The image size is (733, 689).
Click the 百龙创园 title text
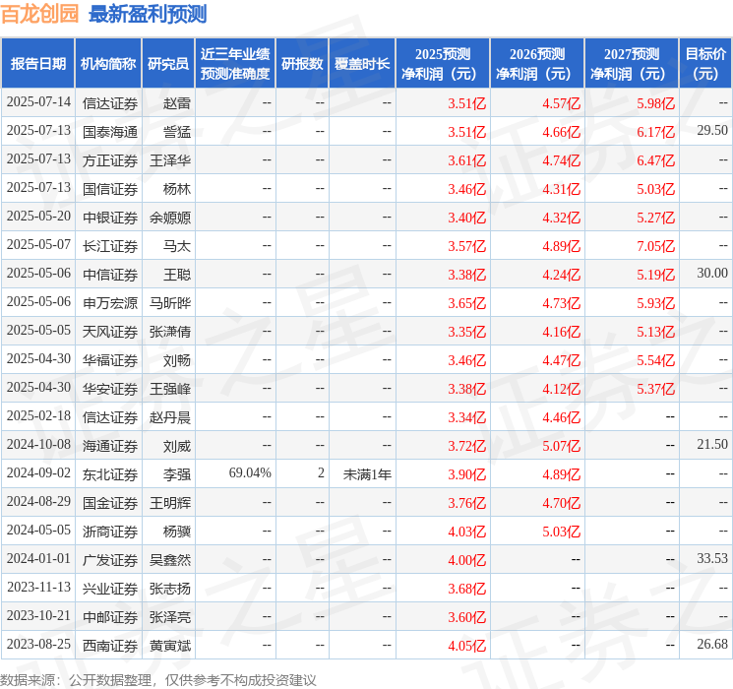click(39, 14)
